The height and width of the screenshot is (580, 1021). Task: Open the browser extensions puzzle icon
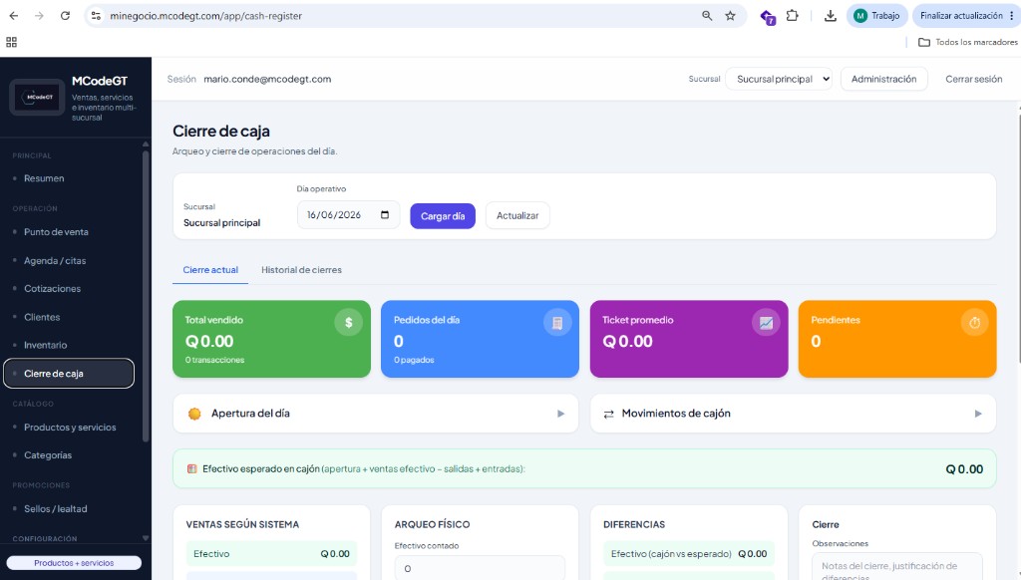point(792,16)
